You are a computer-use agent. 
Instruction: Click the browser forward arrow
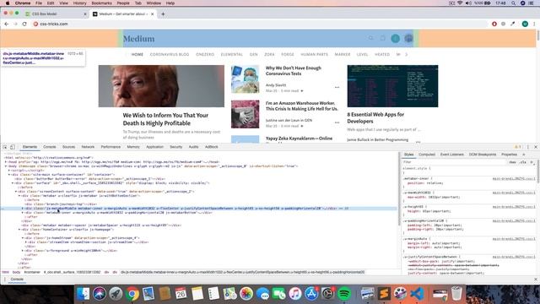click(x=15, y=24)
